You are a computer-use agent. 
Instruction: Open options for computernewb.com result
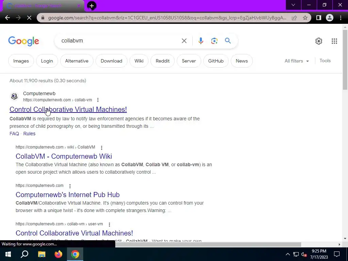point(70,186)
